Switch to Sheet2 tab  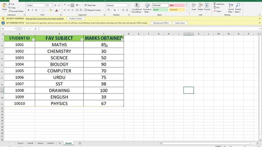[41, 143]
